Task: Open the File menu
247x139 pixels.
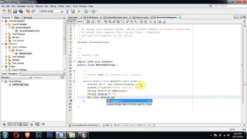Action: [x=3, y=6]
